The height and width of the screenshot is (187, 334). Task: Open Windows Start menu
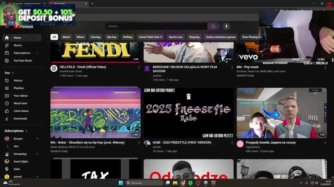(x=121, y=183)
